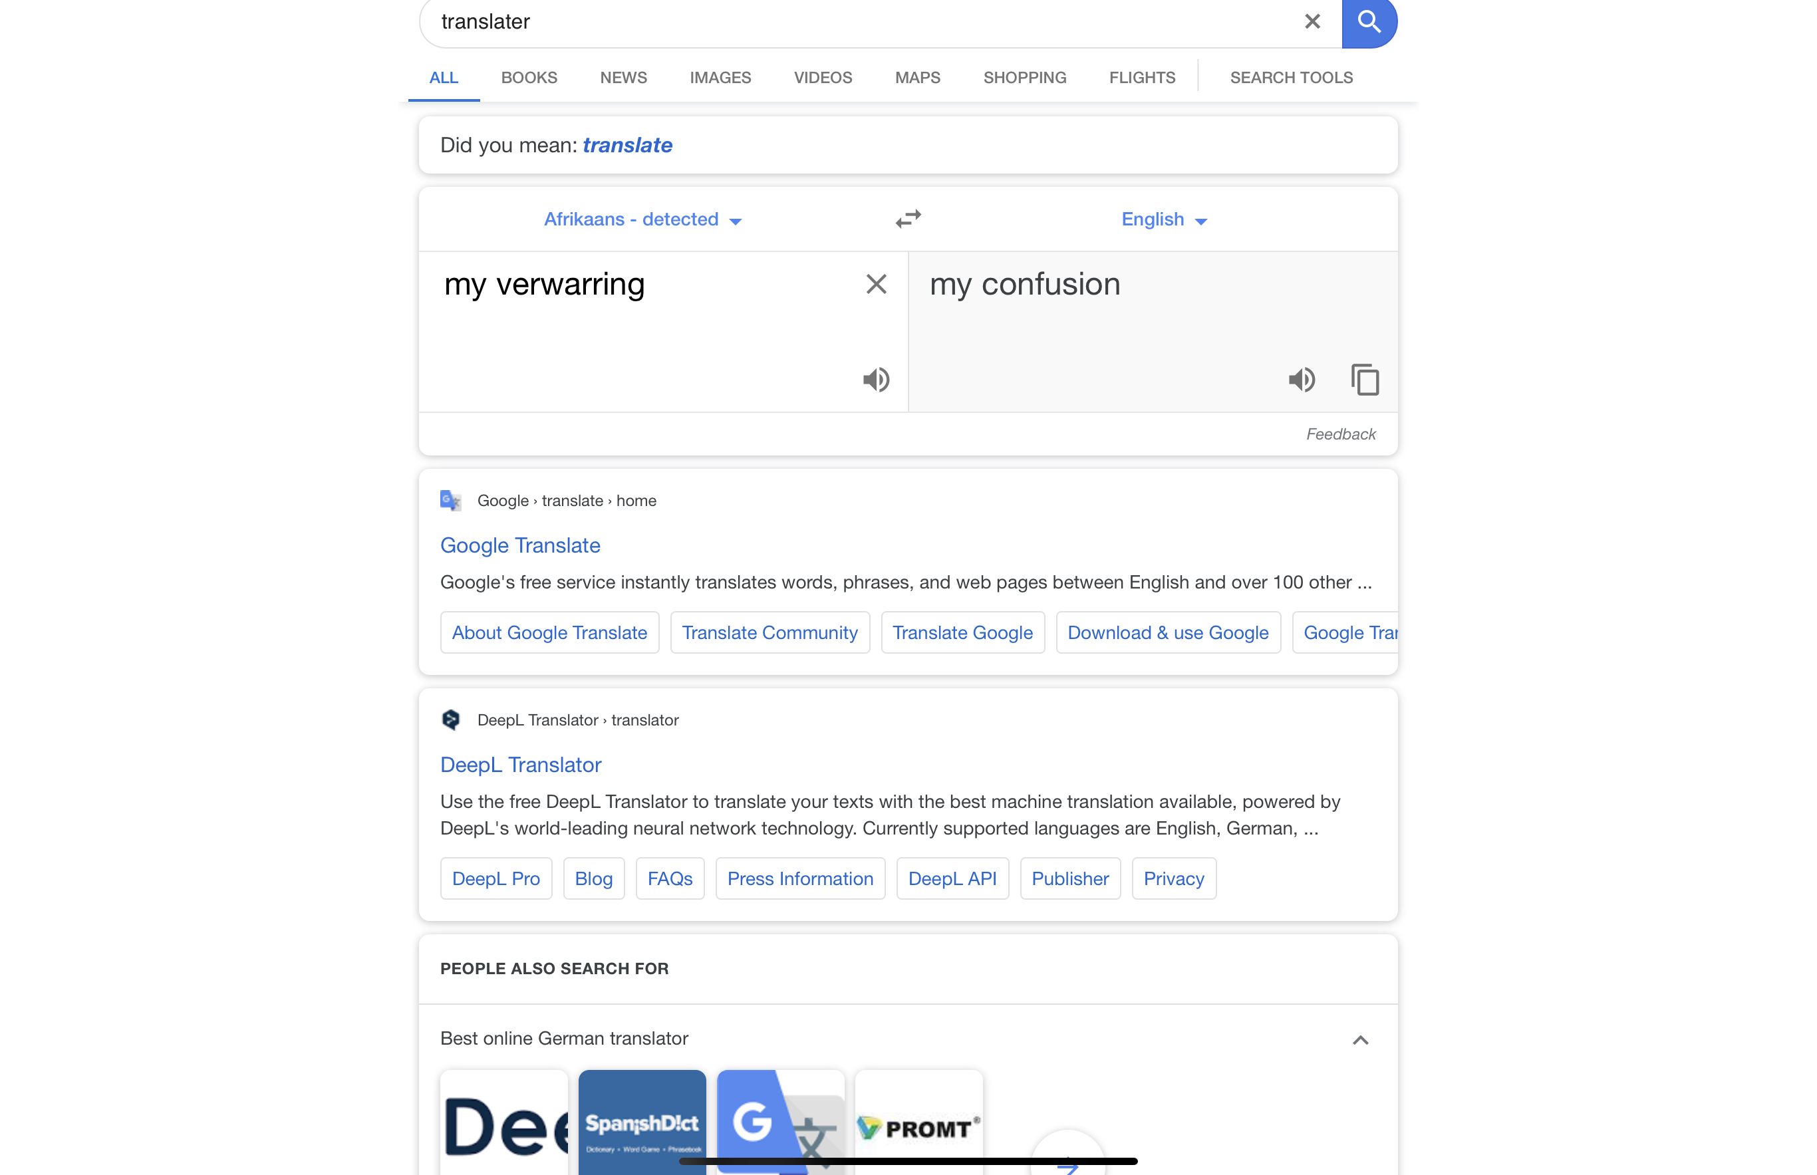Switch to the IMAGES tab
1817x1175 pixels.
720,78
